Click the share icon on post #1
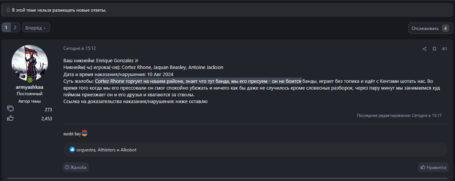The image size is (455, 181). pos(425,49)
